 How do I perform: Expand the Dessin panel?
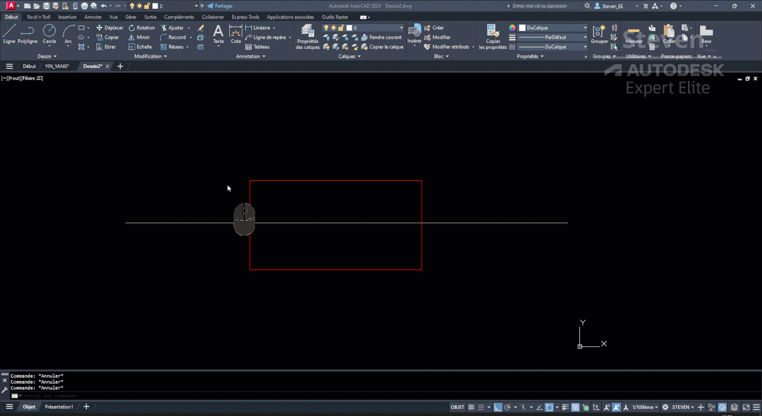(x=47, y=57)
